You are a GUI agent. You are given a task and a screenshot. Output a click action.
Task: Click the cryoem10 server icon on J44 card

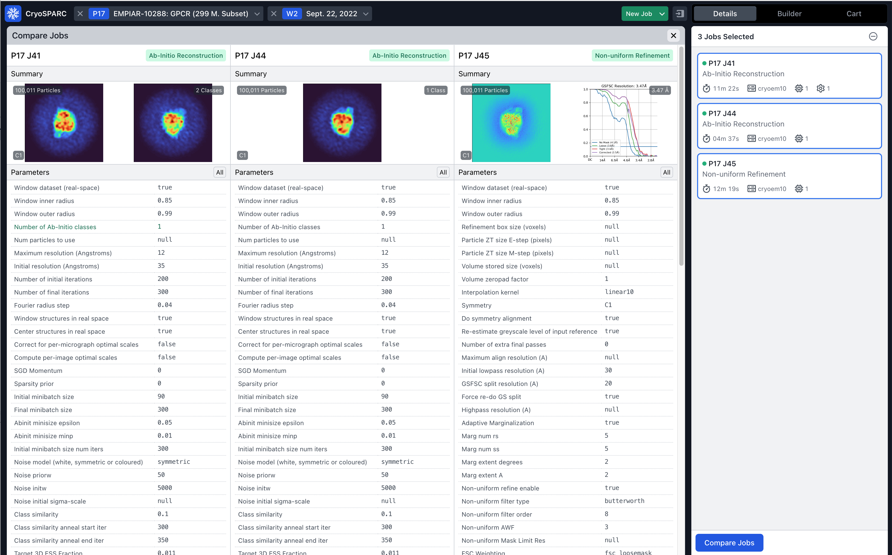click(x=751, y=139)
